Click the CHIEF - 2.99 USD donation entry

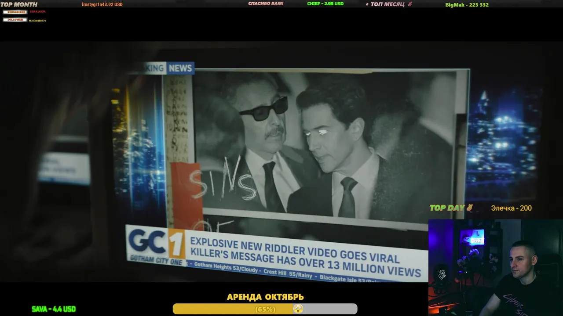325,4
